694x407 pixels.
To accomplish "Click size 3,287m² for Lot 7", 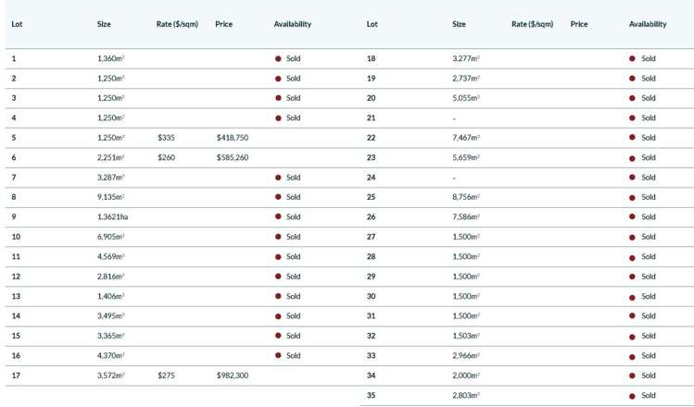I will point(110,178).
